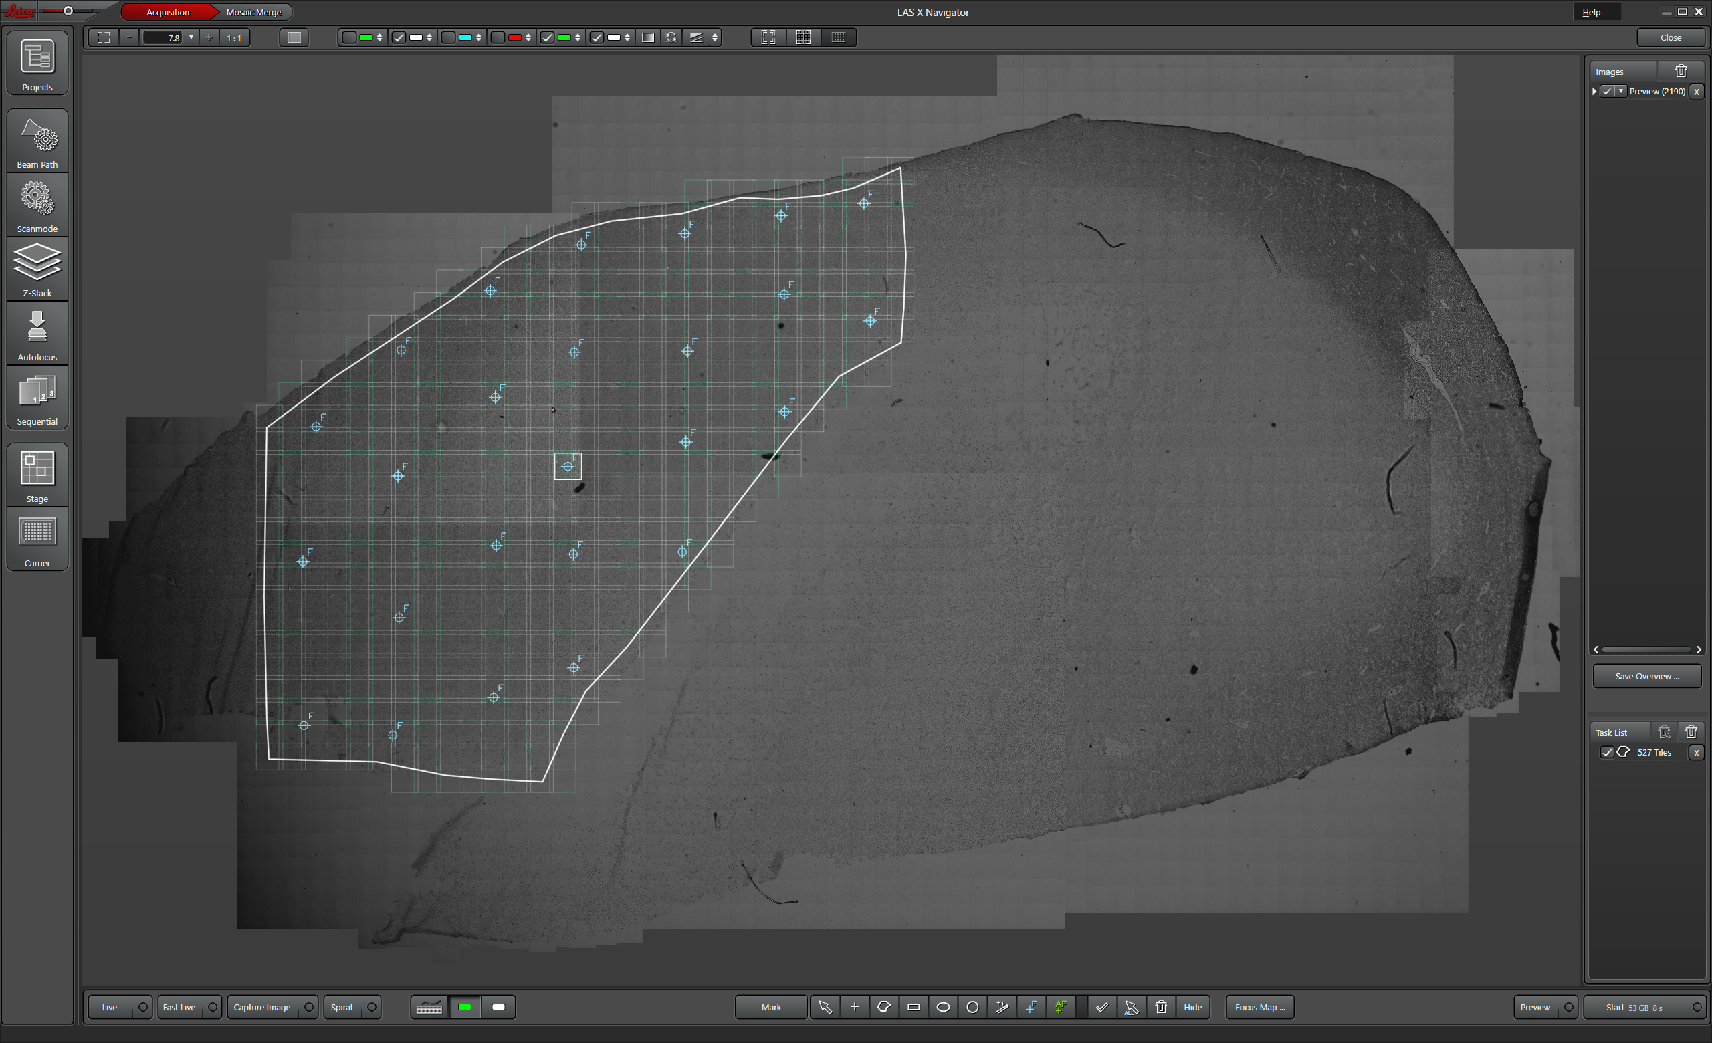
Task: Open the Beam Path settings
Action: click(37, 141)
